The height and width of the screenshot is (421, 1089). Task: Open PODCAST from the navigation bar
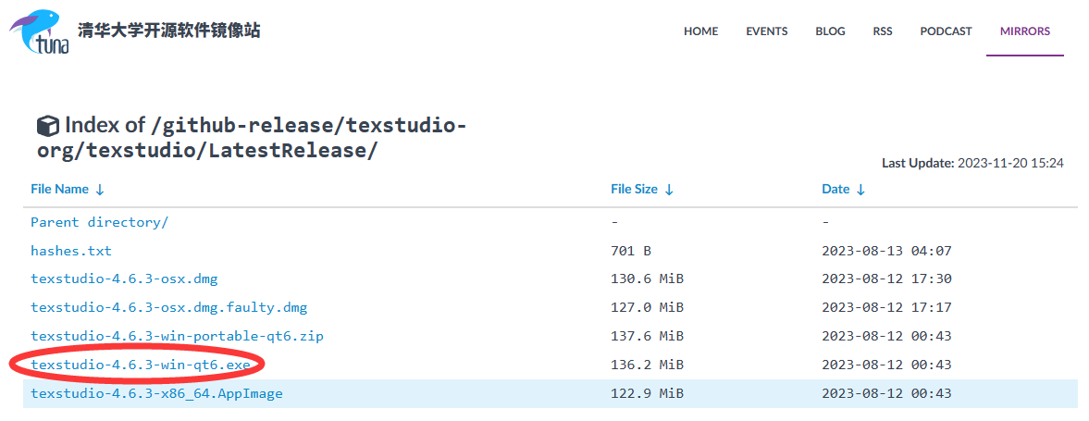coord(946,31)
